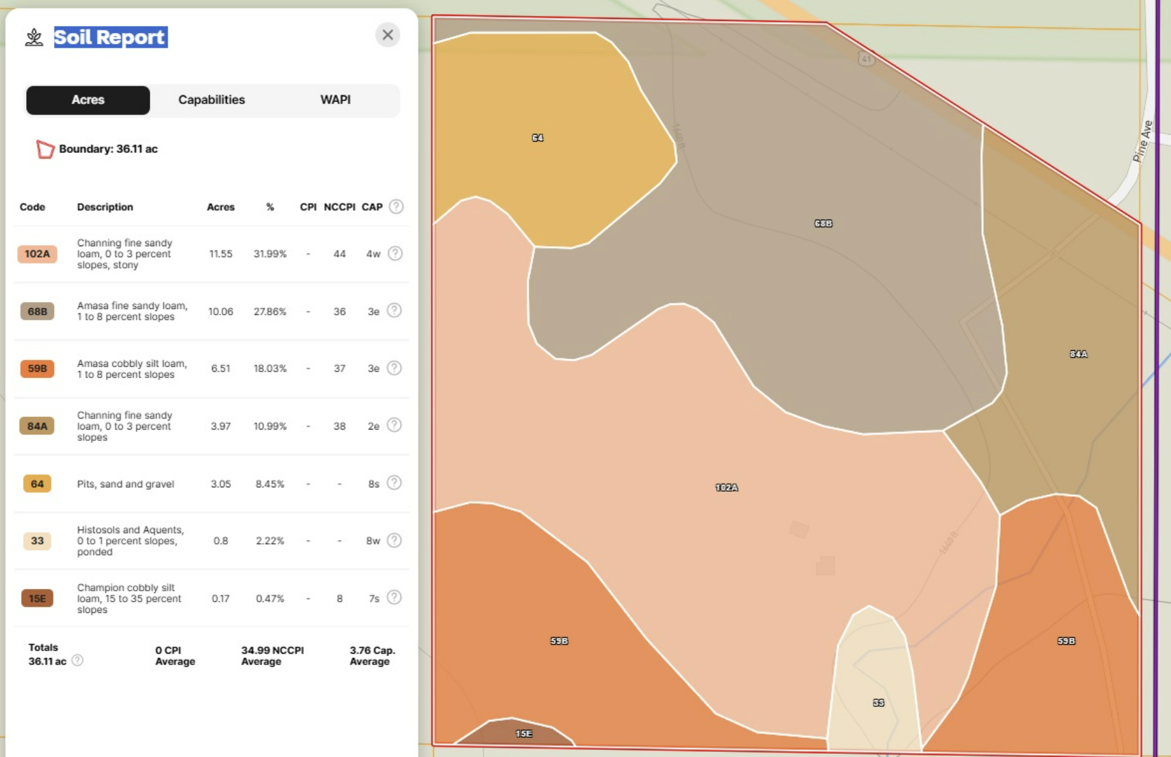
Task: Click the 'CPI' column header
Action: click(308, 207)
